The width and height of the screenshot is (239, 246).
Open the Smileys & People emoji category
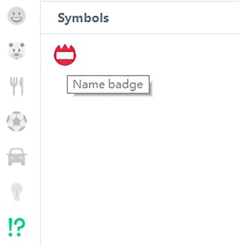pos(17,16)
